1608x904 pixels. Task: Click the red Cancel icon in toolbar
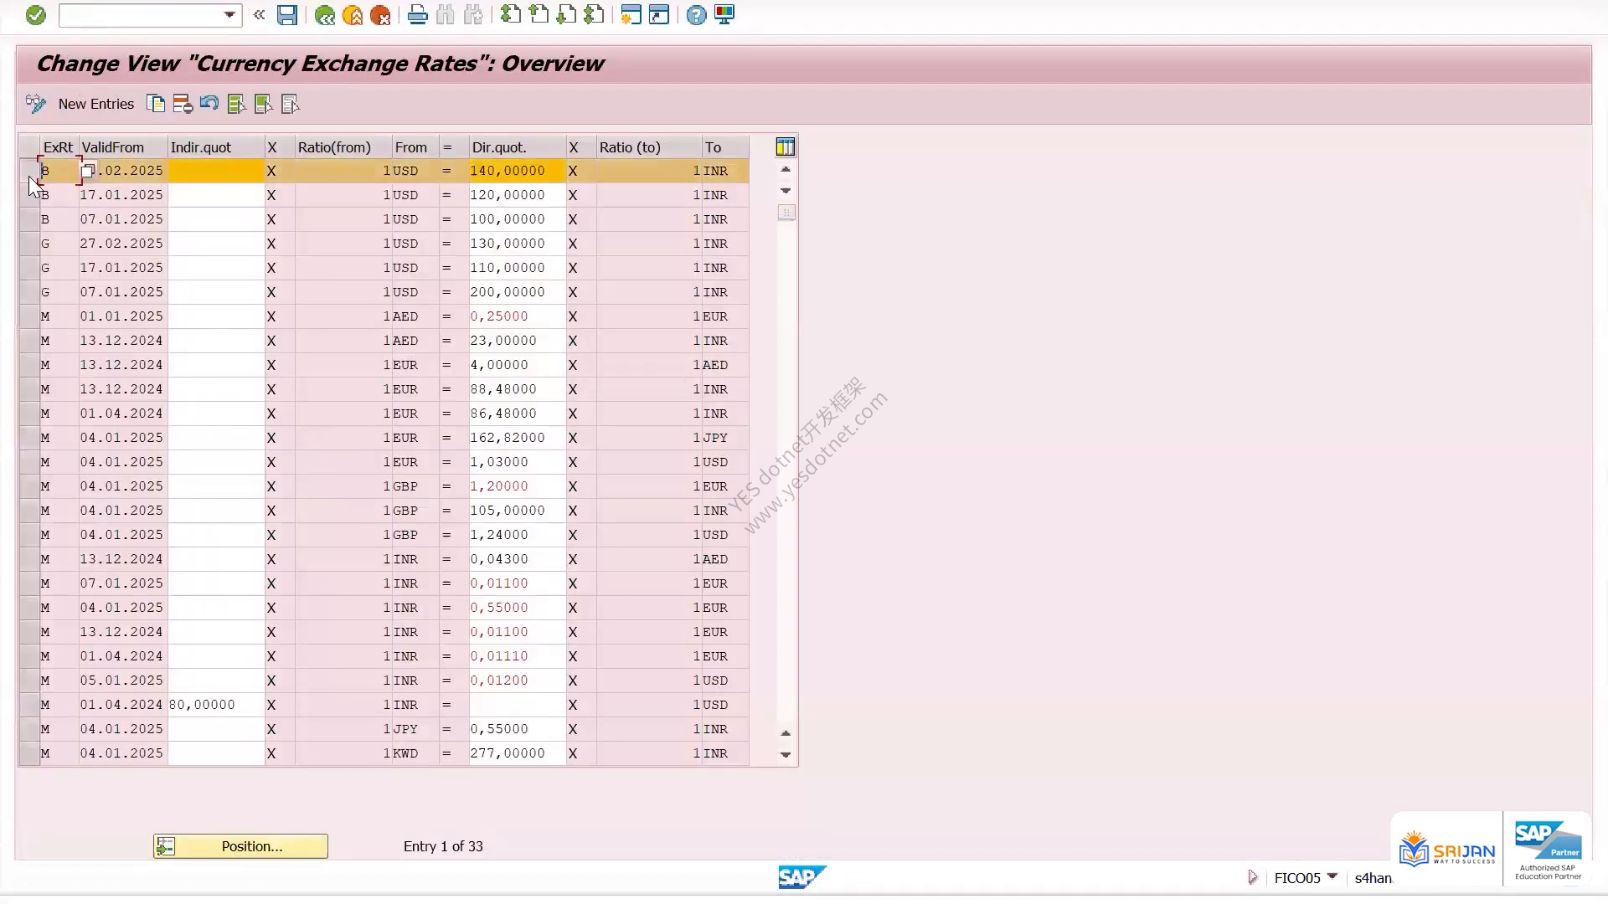(x=380, y=15)
